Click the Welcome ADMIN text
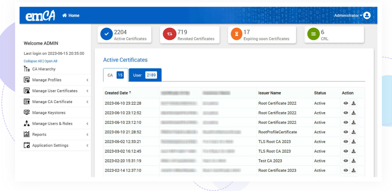 41,43
